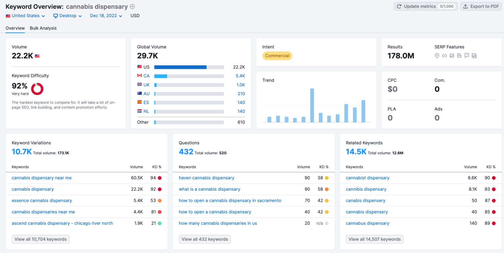
Task: Click the $0 CPC value
Action: pos(392,89)
